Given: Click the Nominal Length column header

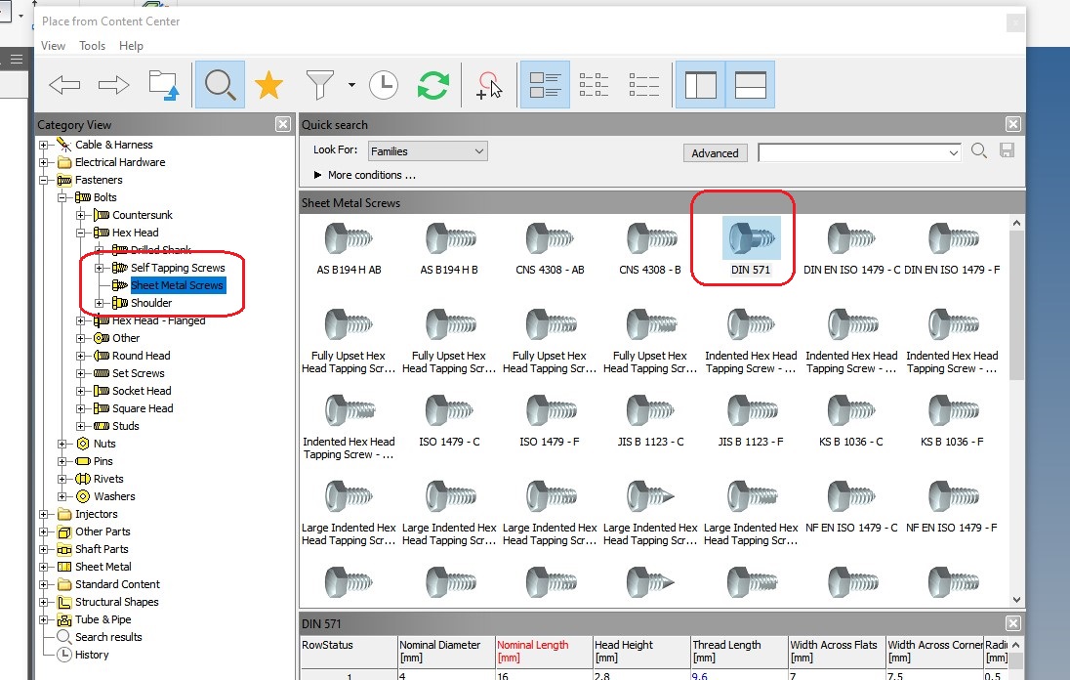Looking at the screenshot, I should (543, 652).
